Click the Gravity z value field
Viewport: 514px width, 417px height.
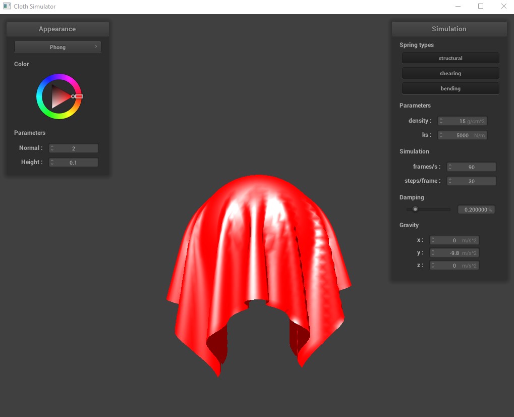coord(454,266)
